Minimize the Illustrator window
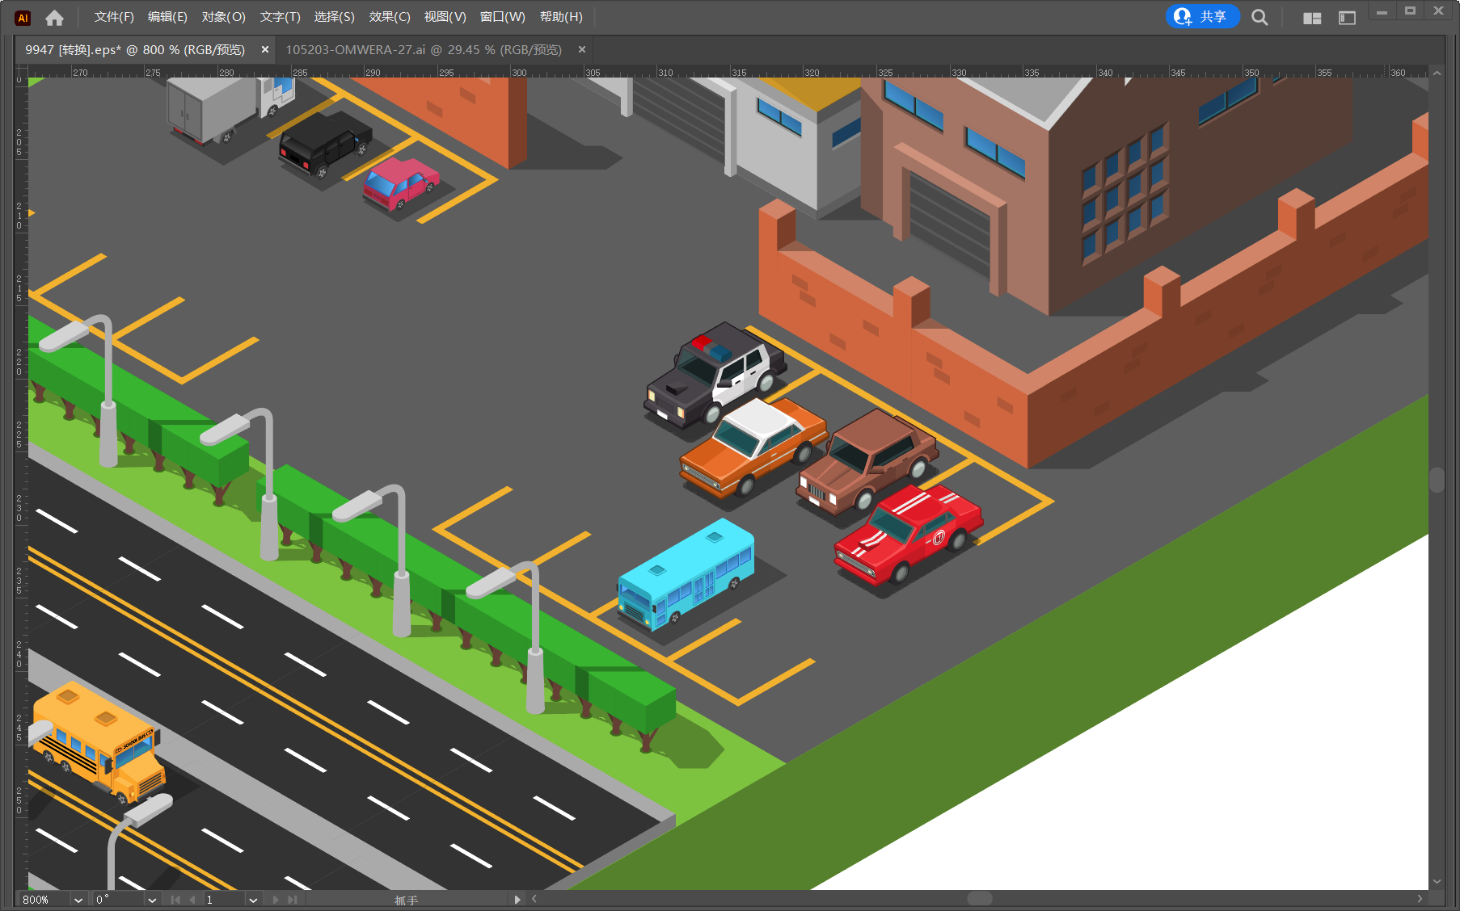The image size is (1460, 911). coord(1382,11)
